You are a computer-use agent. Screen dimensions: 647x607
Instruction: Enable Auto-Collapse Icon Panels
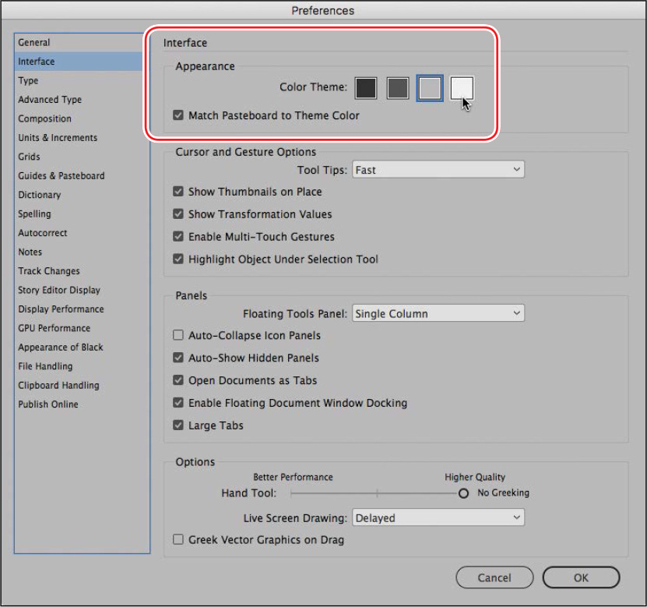pyautogui.click(x=178, y=336)
